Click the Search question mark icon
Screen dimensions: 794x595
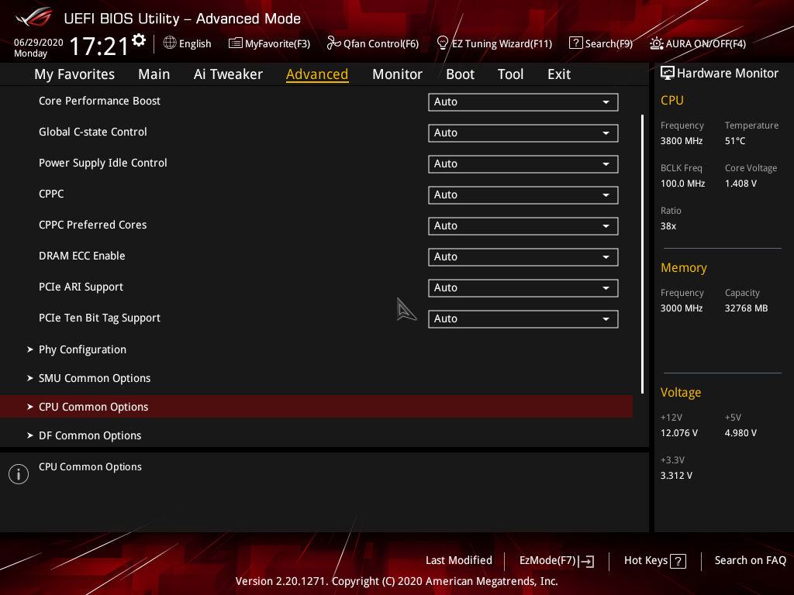click(x=576, y=43)
